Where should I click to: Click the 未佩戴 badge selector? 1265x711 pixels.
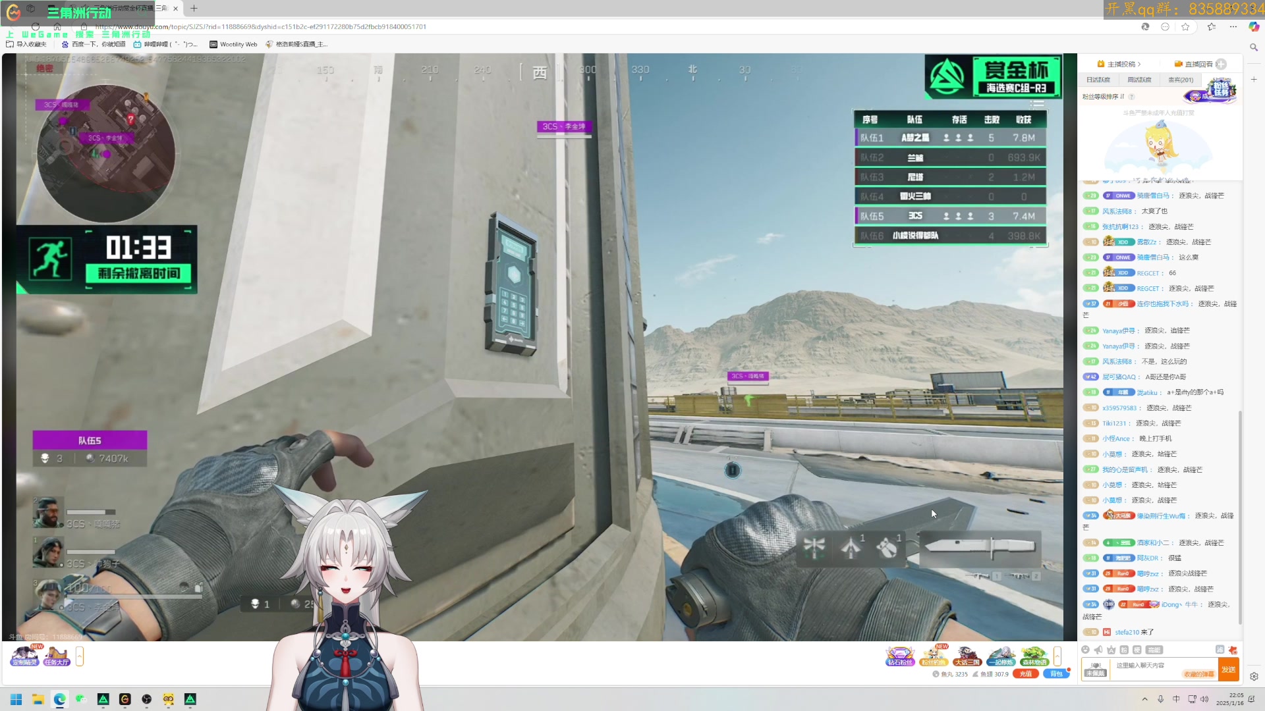coord(1096,670)
